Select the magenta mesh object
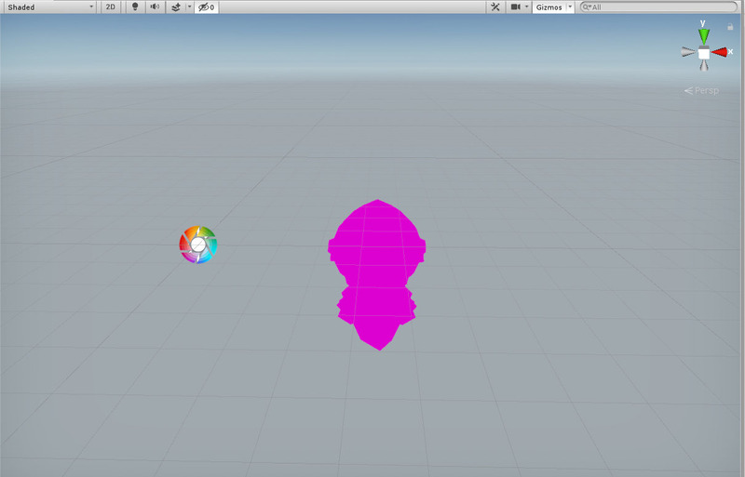Image resolution: width=745 pixels, height=477 pixels. (x=377, y=274)
